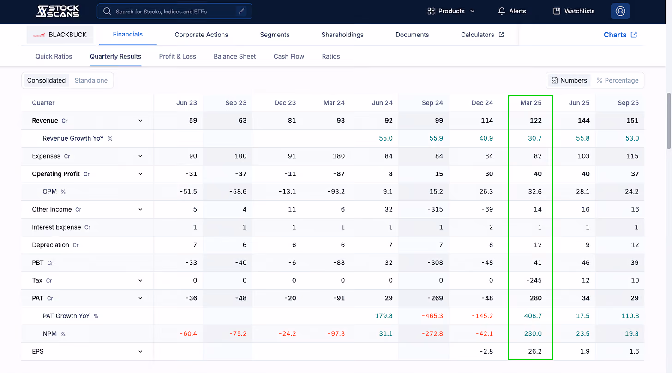672x373 pixels.
Task: Click the Watchlists bookmark icon
Action: point(557,11)
